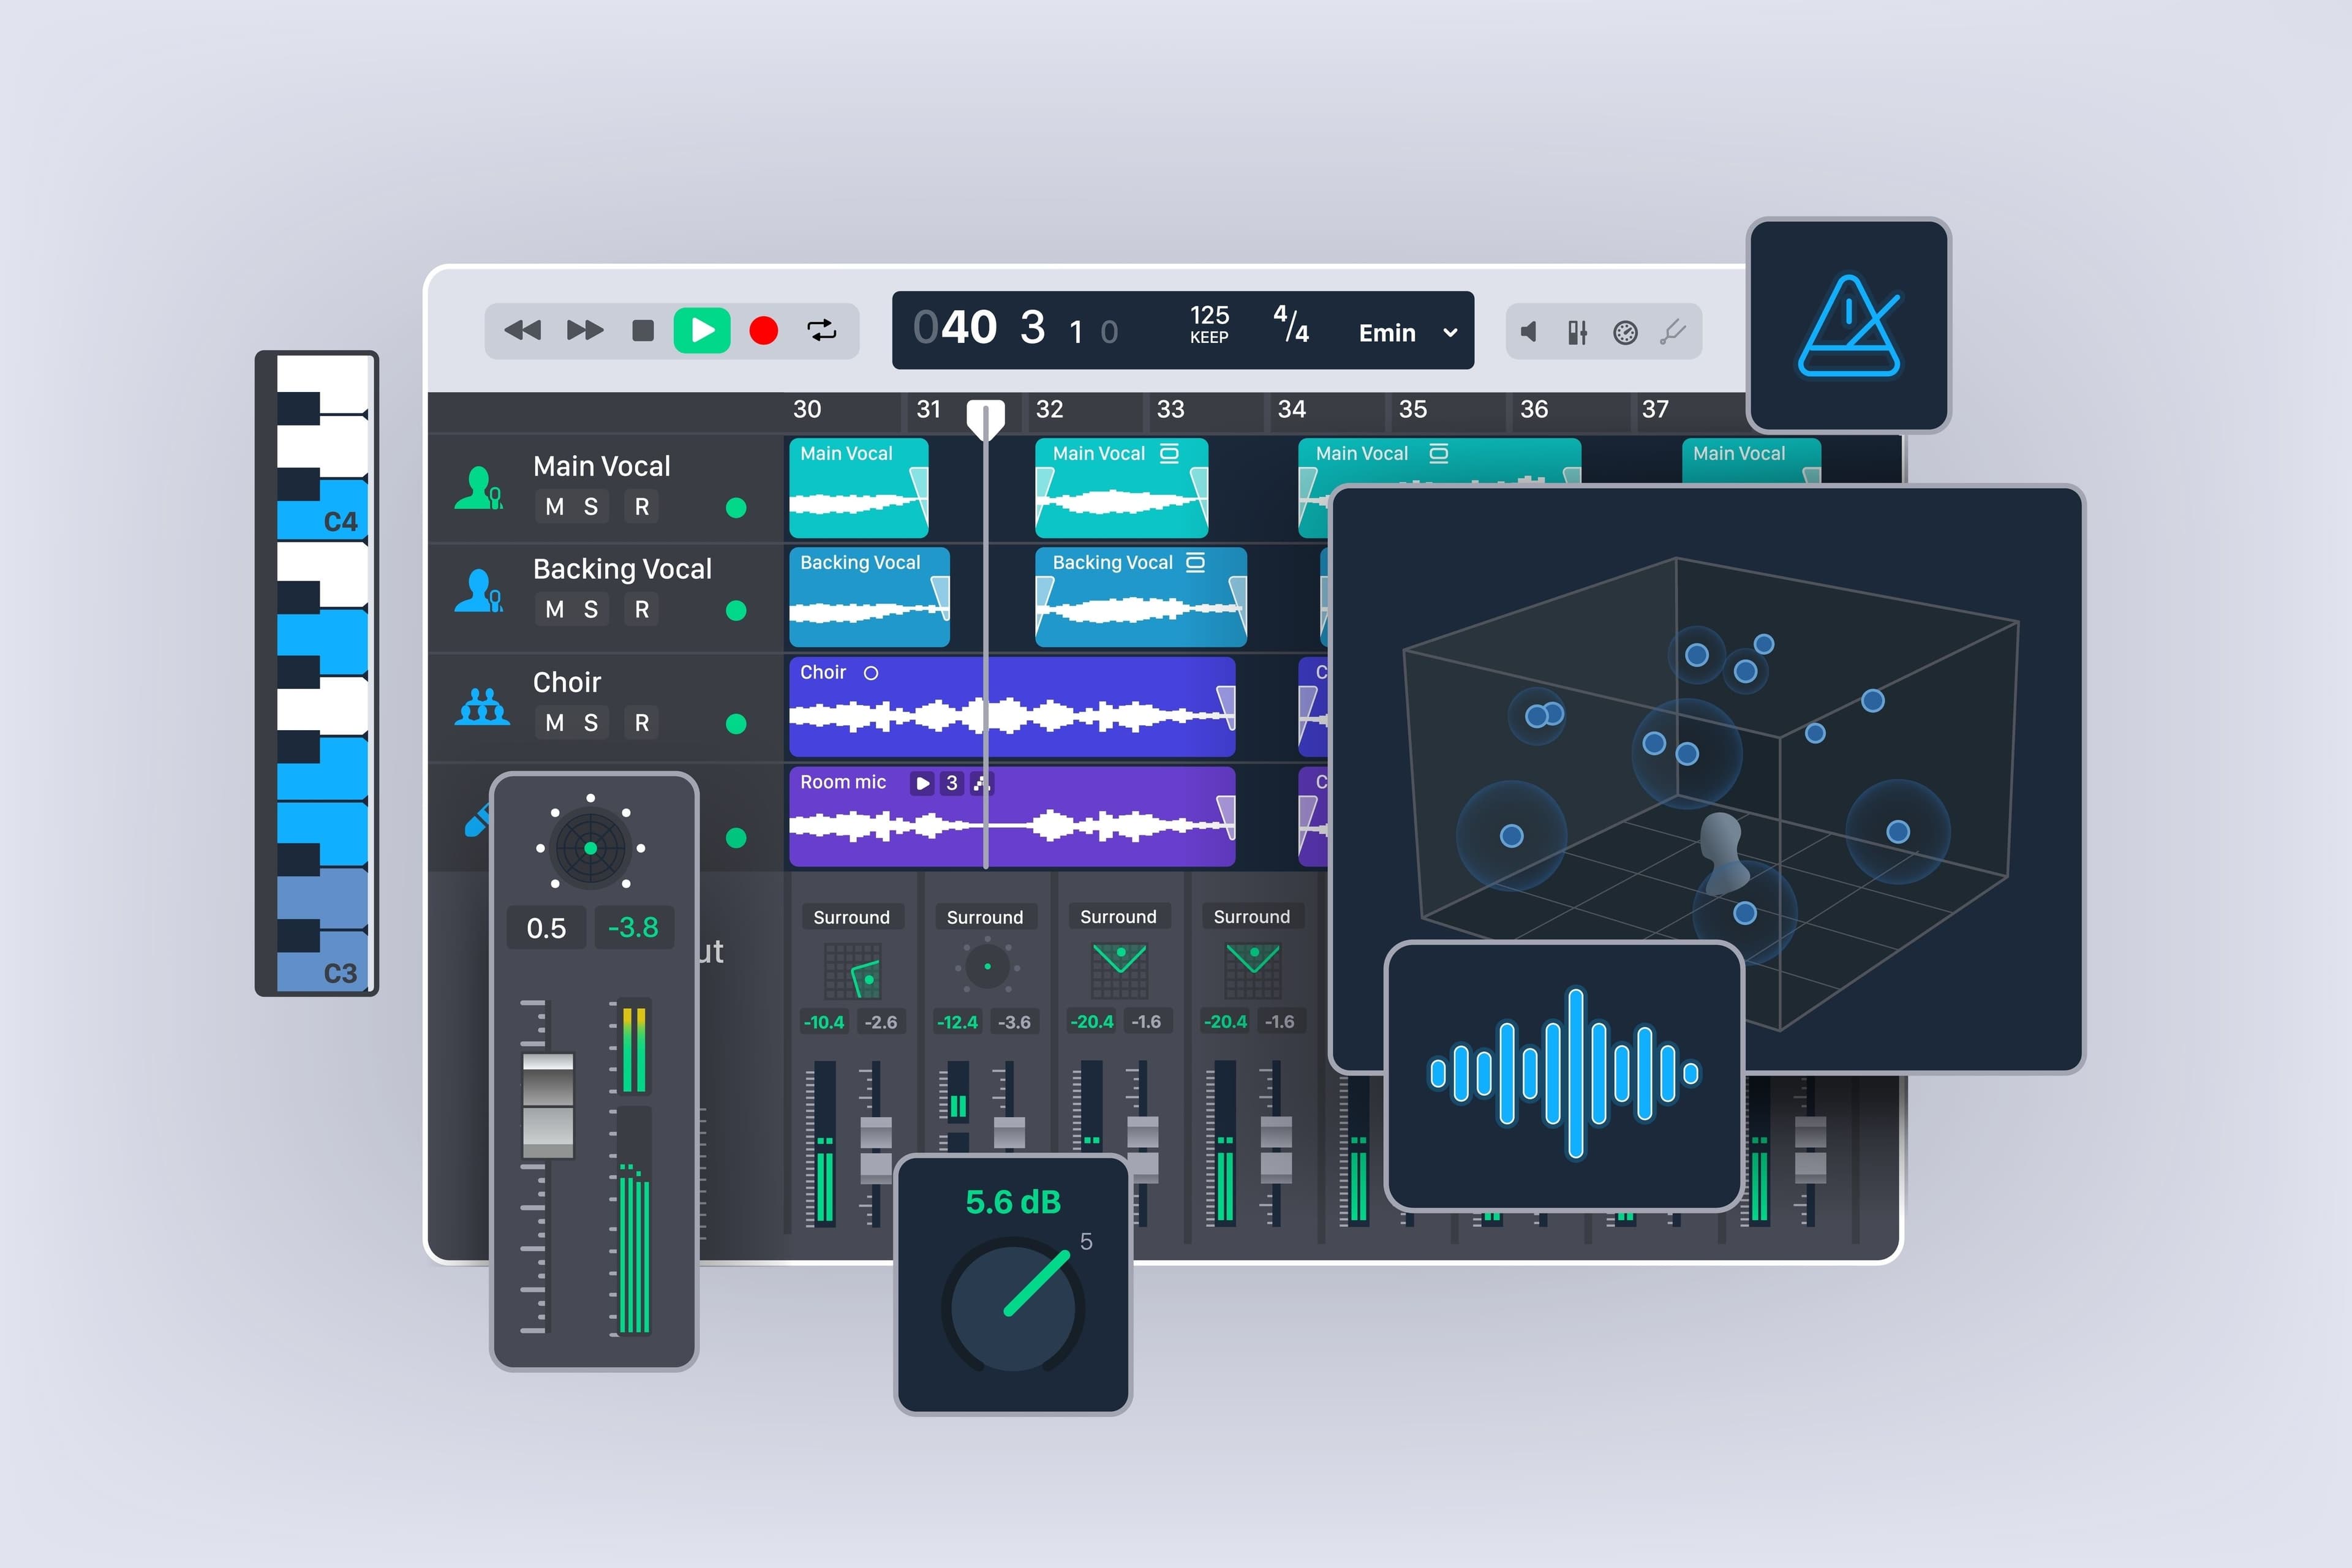2352x1568 pixels.
Task: Toggle the loop cycle icon in the transport
Action: (x=822, y=330)
